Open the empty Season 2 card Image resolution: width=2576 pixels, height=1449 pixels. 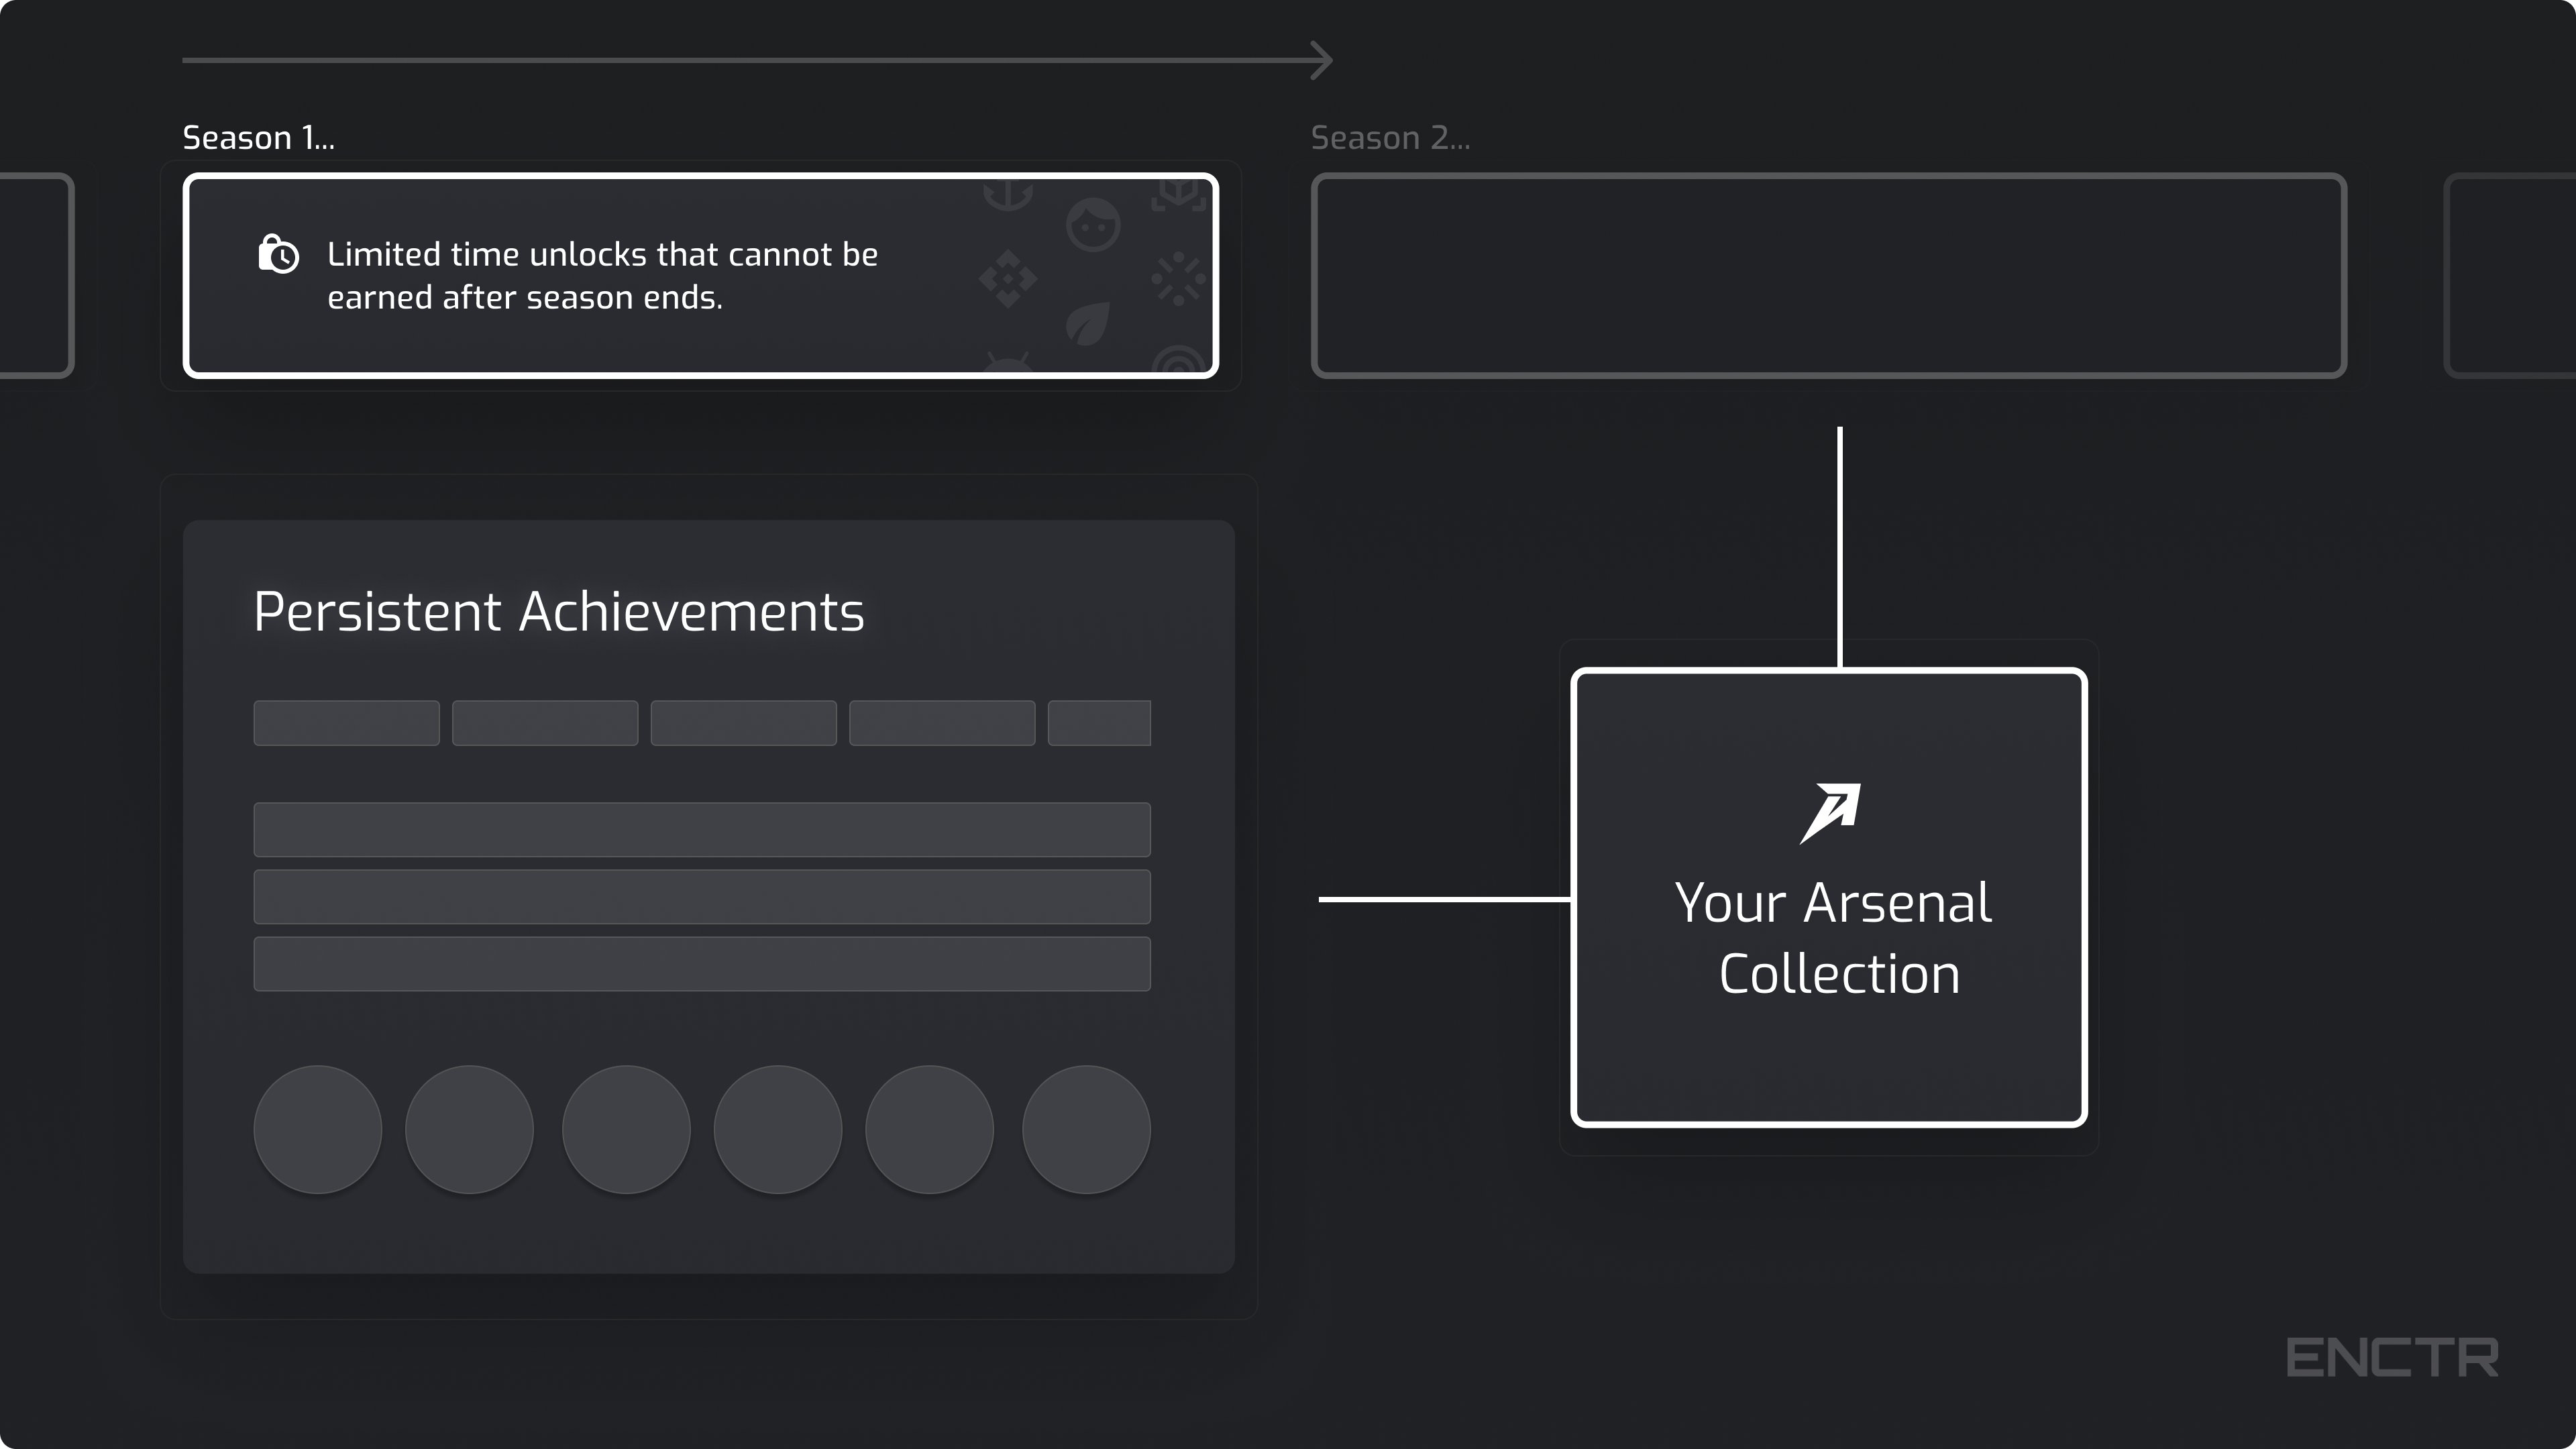(x=1828, y=276)
